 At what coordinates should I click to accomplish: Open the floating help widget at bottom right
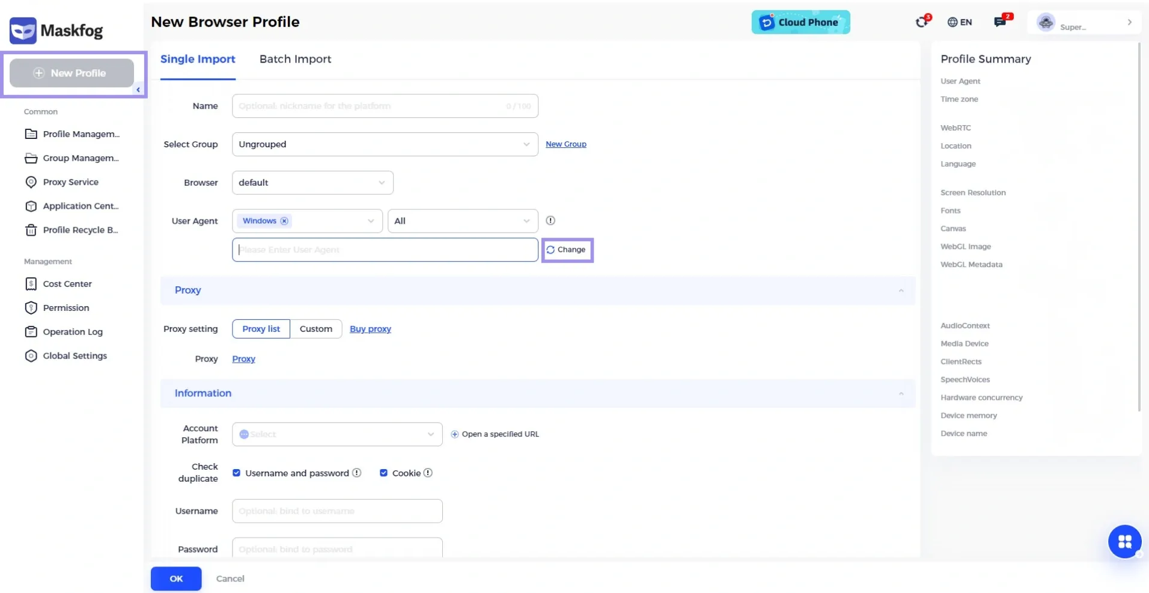(1124, 541)
